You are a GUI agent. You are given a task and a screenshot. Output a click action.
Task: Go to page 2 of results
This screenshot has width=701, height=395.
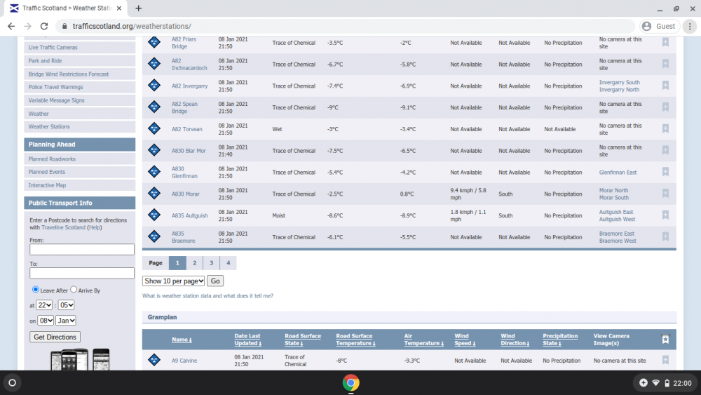pos(194,263)
